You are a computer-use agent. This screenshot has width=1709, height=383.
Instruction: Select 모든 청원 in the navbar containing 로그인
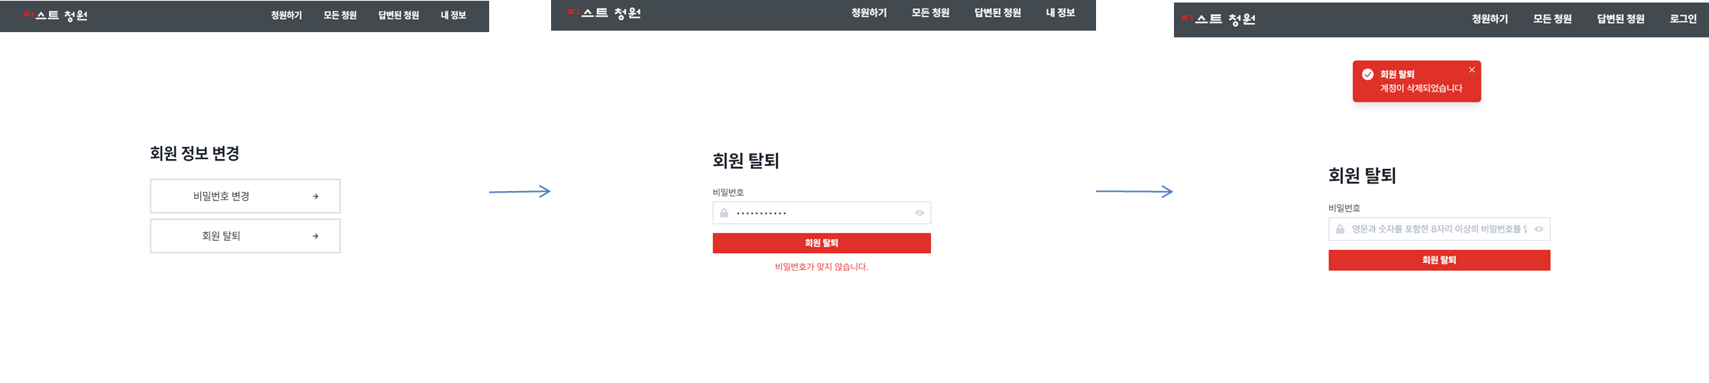pyautogui.click(x=1552, y=19)
